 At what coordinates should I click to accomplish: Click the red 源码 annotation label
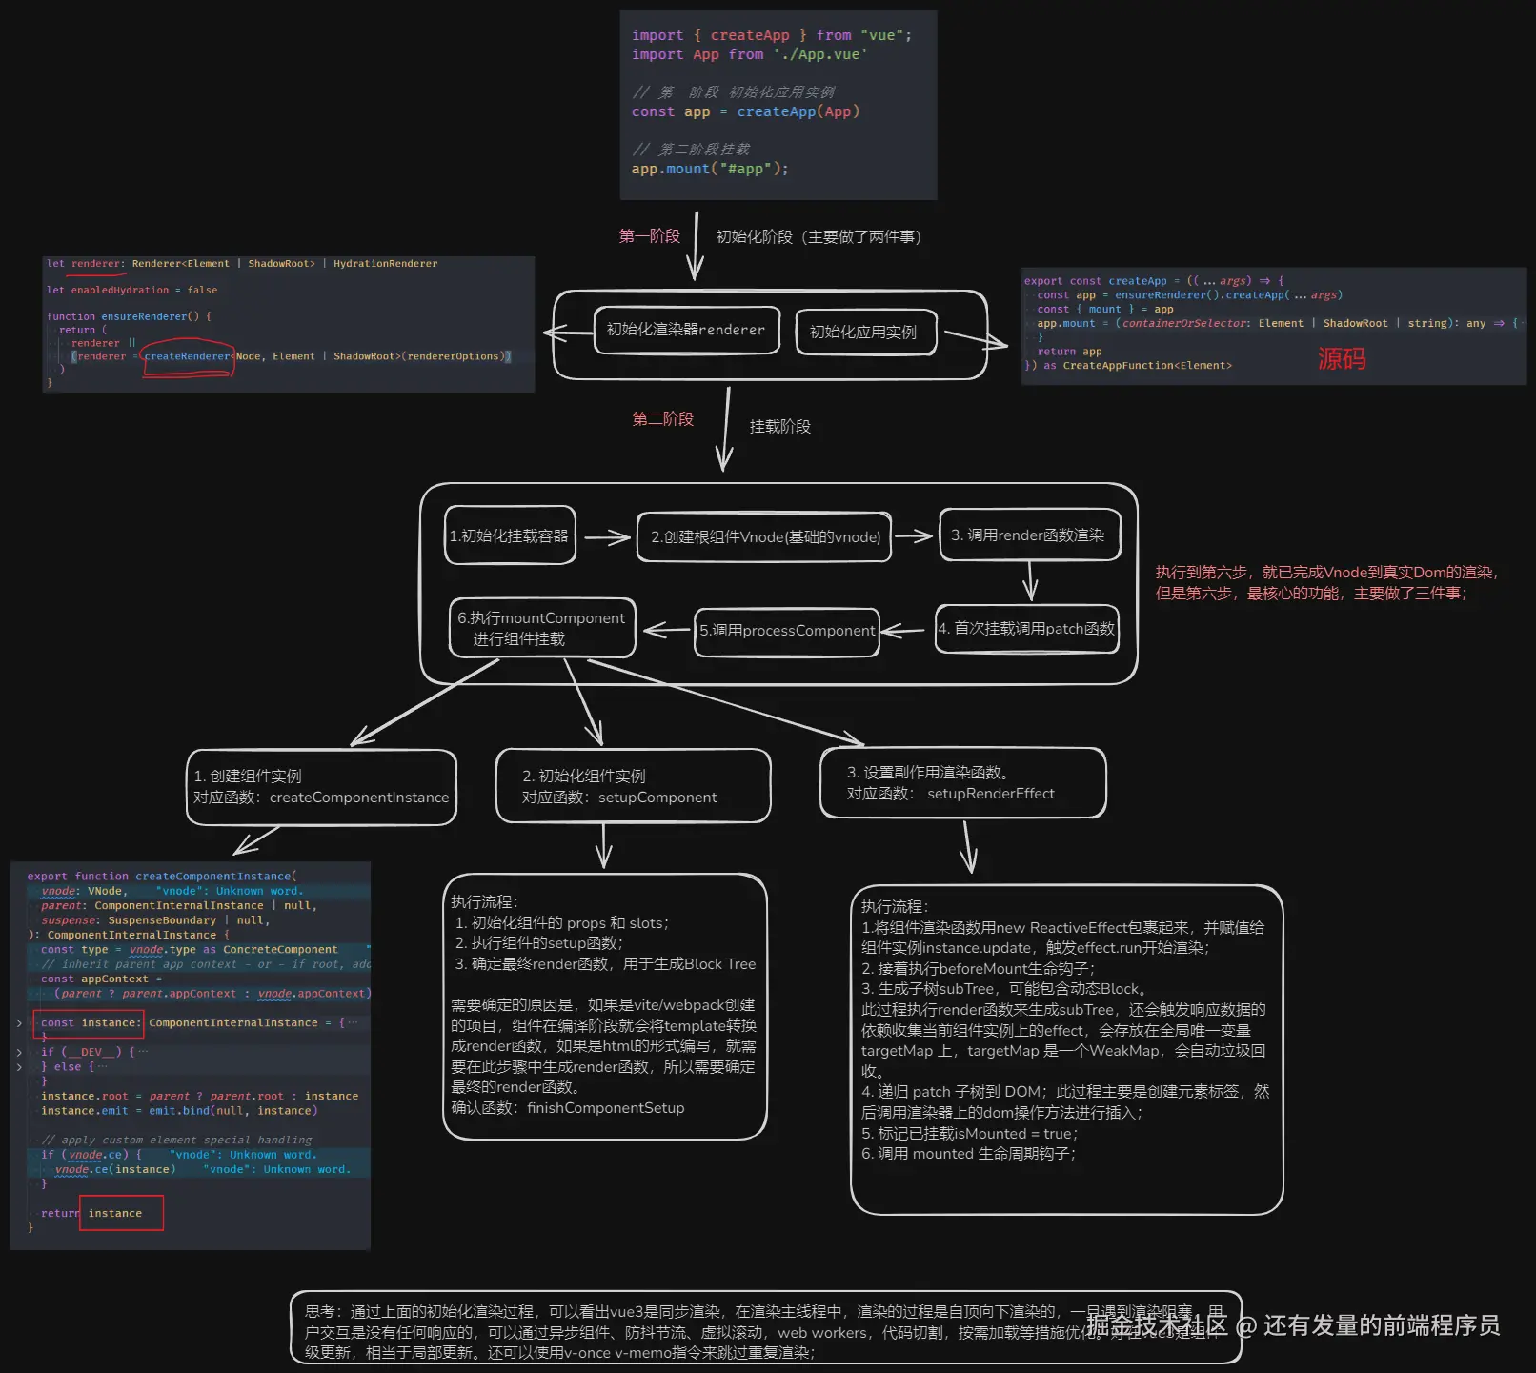(x=1342, y=360)
